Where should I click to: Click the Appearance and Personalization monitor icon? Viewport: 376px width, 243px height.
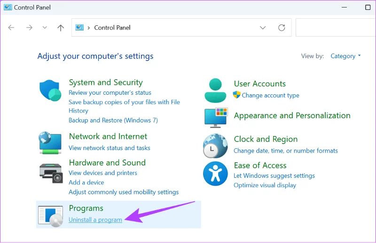point(216,118)
